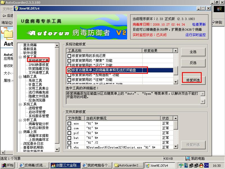Click the 工具名称 column header

[x=104, y=51]
